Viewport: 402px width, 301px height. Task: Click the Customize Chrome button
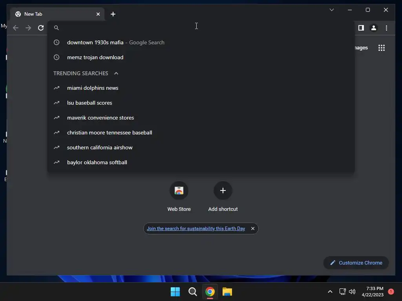tap(356, 263)
